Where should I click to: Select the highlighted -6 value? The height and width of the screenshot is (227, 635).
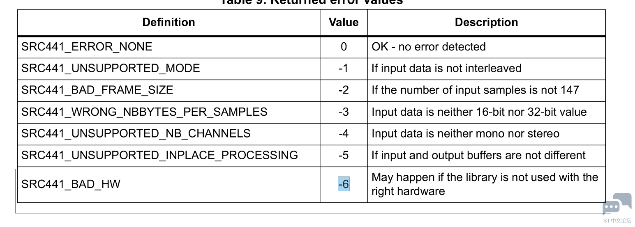[344, 184]
